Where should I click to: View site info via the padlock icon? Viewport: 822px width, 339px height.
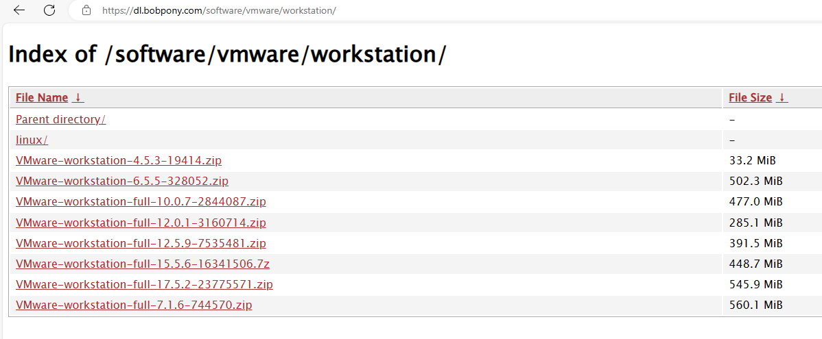[x=86, y=10]
